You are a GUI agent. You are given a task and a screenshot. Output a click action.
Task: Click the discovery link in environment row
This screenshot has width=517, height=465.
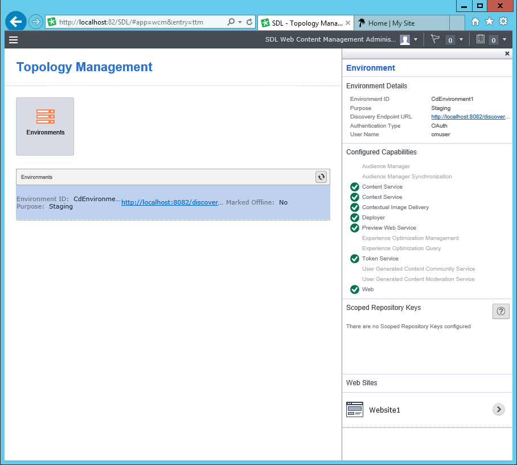pos(172,202)
